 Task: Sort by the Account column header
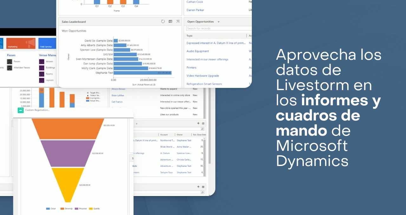164,135
